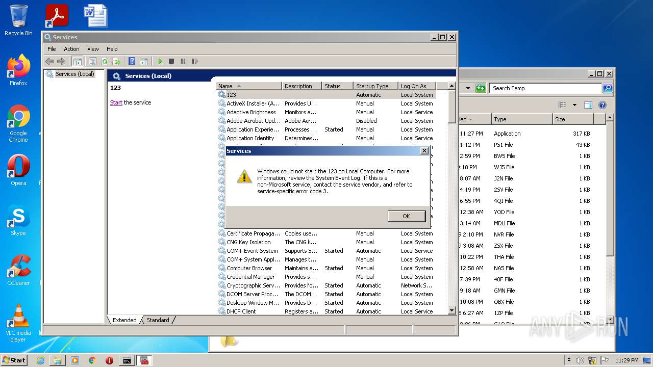653x367 pixels.
Task: Click the green refresh icon in Explorer
Action: [x=481, y=88]
